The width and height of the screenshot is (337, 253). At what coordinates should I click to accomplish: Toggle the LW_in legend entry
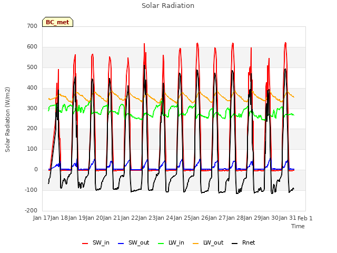[x=171, y=242]
